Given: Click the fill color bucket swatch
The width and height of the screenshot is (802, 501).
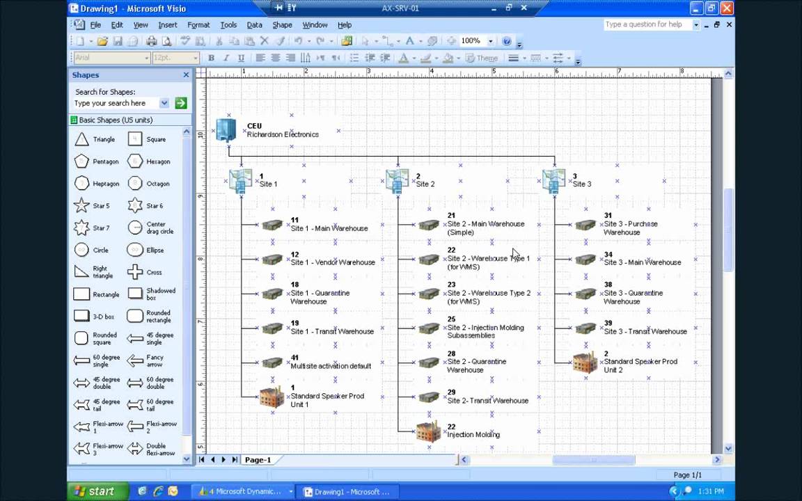Looking at the screenshot, I should pyautogui.click(x=448, y=58).
